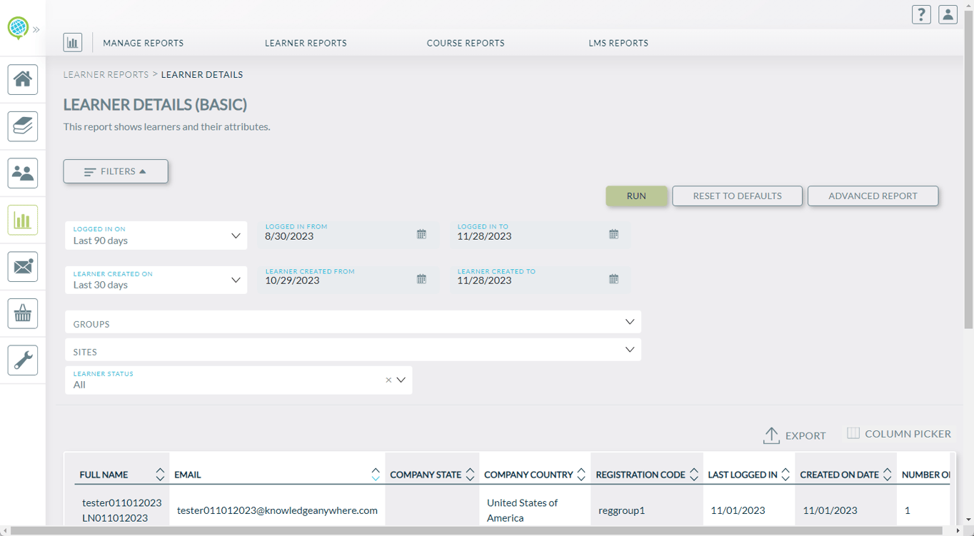Collapse the Filters panel
This screenshot has height=536, width=974.
click(116, 171)
